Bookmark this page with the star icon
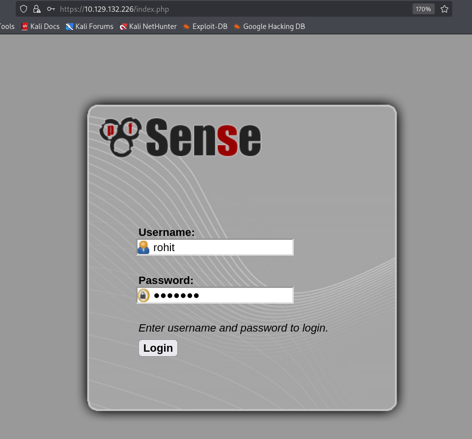472x439 pixels. (x=444, y=9)
